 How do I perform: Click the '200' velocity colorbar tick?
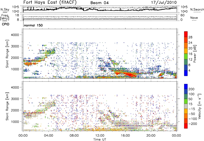(192, 89)
